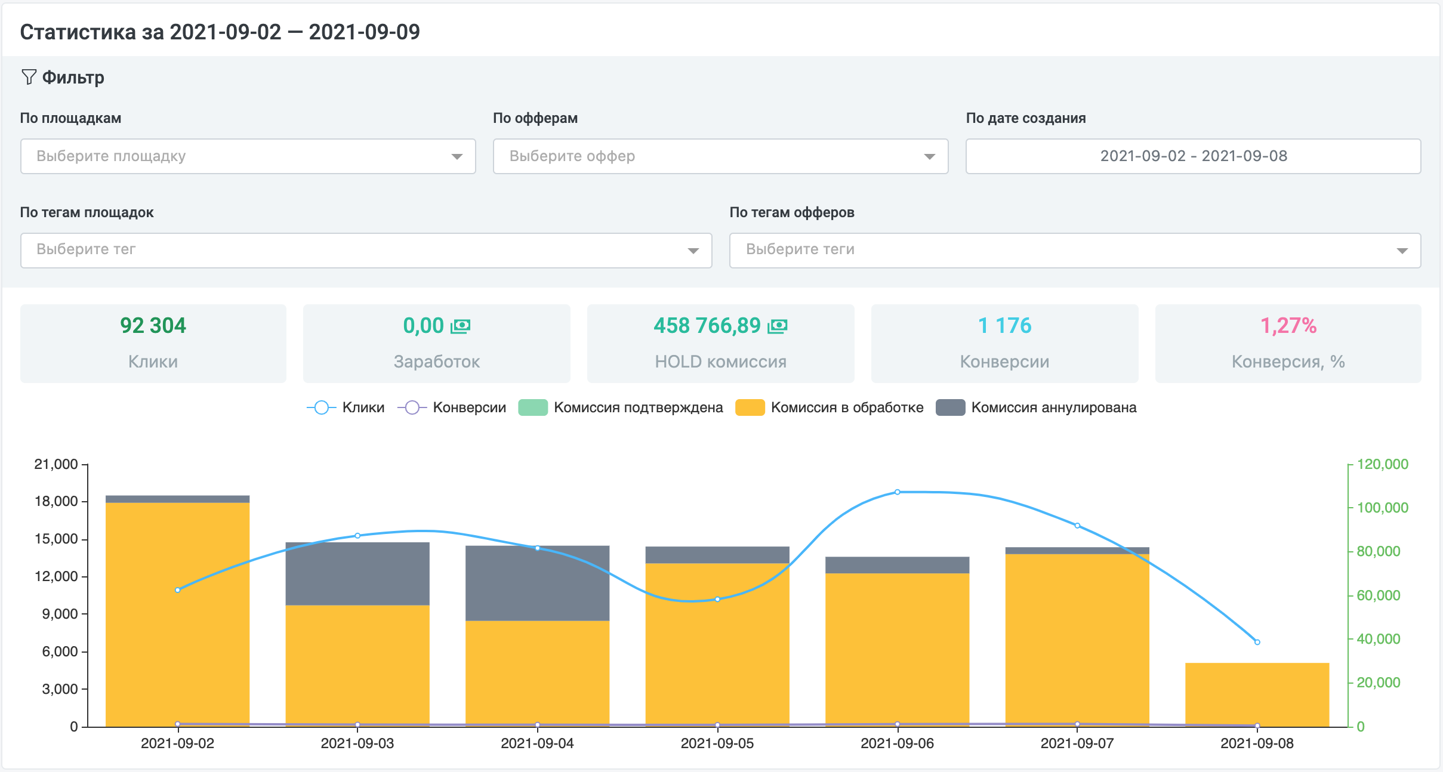Image resolution: width=1443 pixels, height=772 pixels.
Task: Open the 'Выберите оффер' dropdown
Action: click(720, 156)
